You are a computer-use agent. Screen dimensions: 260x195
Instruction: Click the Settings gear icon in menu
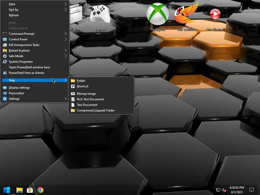(x=5, y=99)
